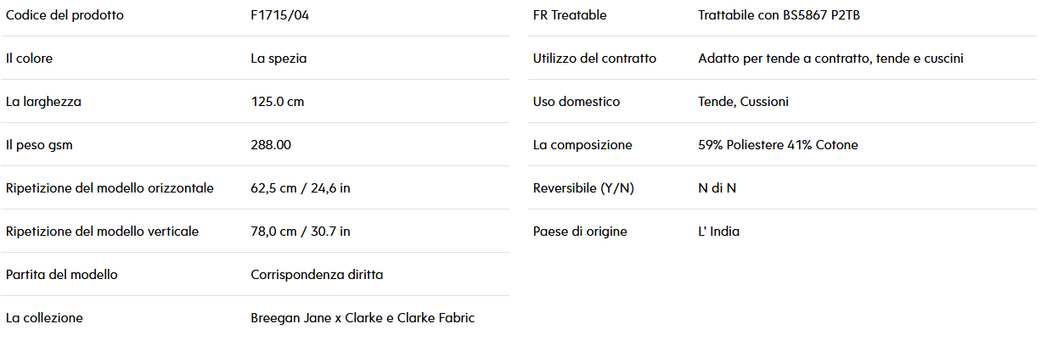Click the Ripetizione del modello orizzontale label
The image size is (1041, 352).
coord(110,188)
